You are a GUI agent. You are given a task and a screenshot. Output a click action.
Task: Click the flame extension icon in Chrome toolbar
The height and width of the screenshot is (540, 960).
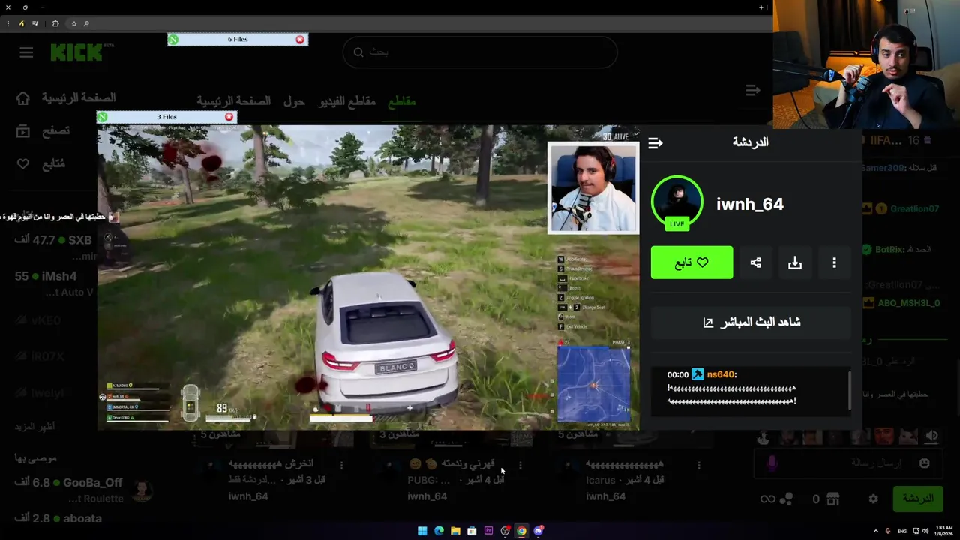pos(21,23)
